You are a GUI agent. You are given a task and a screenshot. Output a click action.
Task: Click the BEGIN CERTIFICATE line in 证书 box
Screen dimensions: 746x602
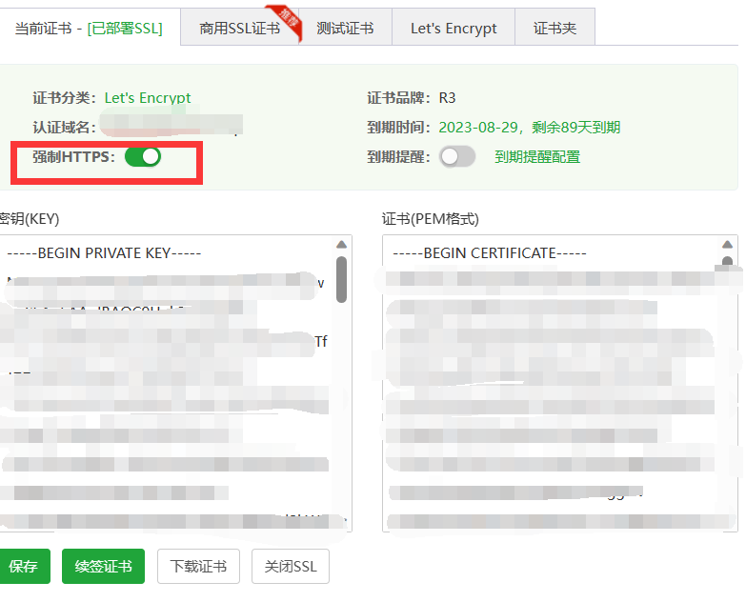(x=489, y=253)
